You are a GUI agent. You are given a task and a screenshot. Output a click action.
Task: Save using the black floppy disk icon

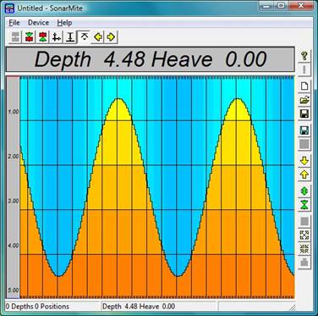pos(304,114)
